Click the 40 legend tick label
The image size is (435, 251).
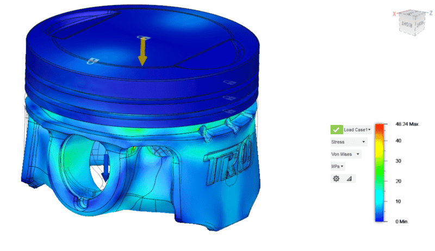tap(398, 141)
